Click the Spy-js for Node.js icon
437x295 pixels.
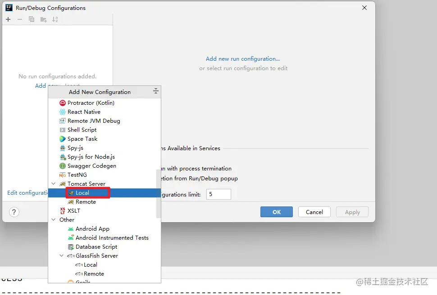[63, 157]
